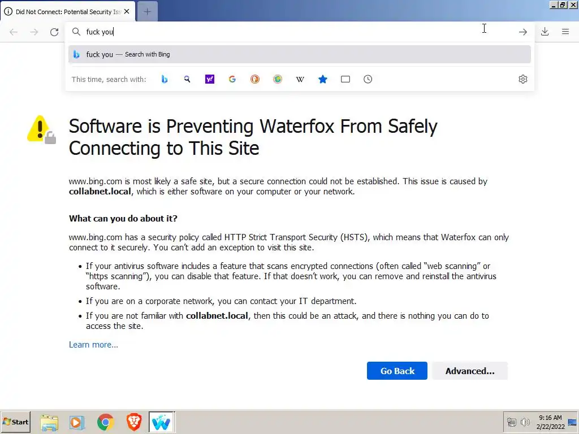The height and width of the screenshot is (434, 579).
Task: Open the Windows Start menu
Action: pos(15,422)
